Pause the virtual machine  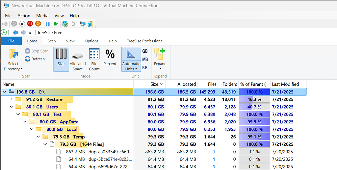point(48,24)
